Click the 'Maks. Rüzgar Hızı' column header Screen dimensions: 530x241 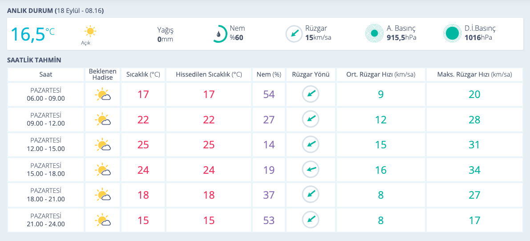coord(474,74)
